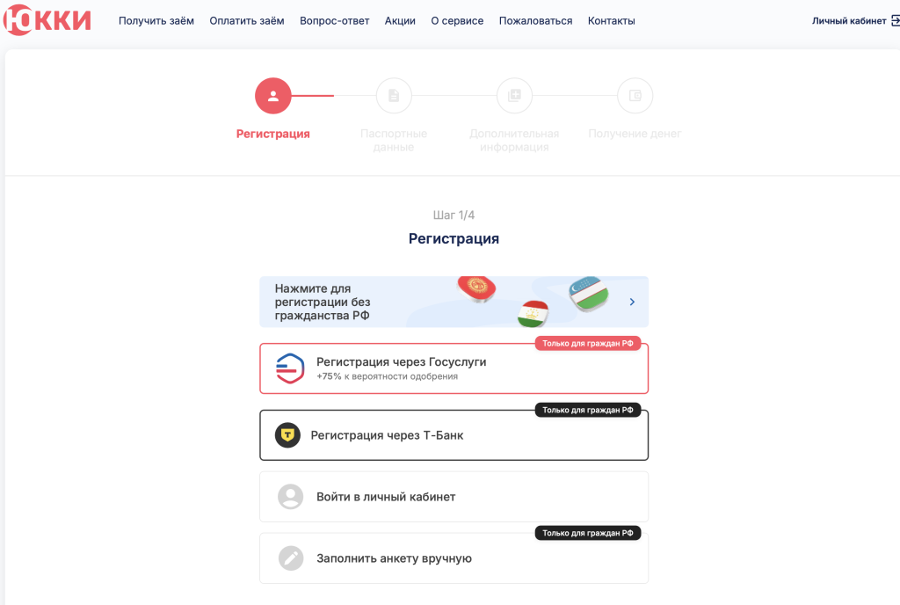The width and height of the screenshot is (900, 605).
Task: Click the Получение денег wallet step icon
Action: coord(635,96)
